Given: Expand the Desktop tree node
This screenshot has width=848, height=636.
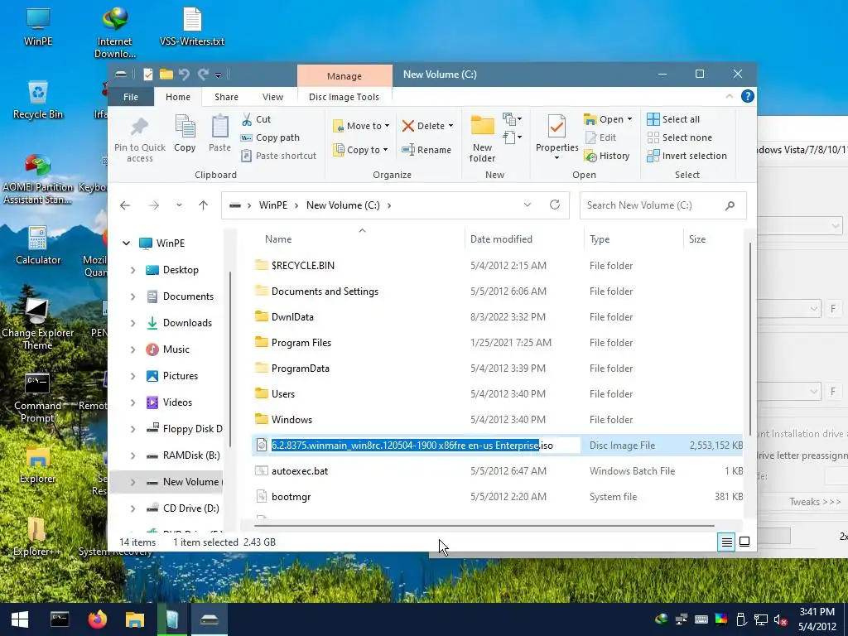Looking at the screenshot, I should (x=133, y=270).
